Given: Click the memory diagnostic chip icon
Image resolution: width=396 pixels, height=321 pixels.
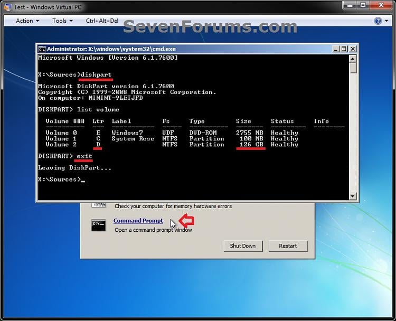Looking at the screenshot, I should 99,205.
